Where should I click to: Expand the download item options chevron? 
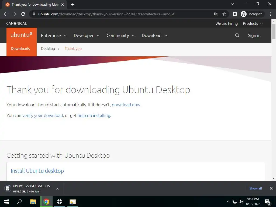[57, 188]
